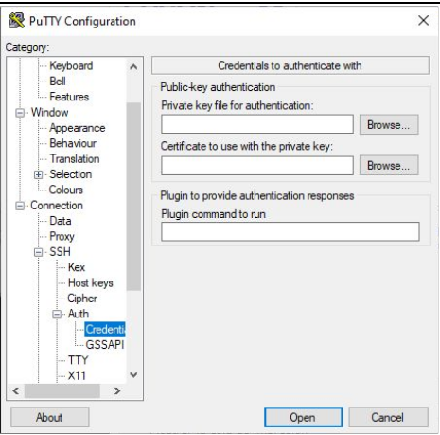This screenshot has width=440, height=435.
Task: Click the 'Public-key authentication' group label
Action: (218, 87)
